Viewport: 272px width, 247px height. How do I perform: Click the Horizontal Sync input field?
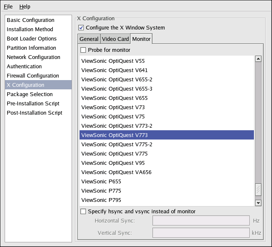coord(201,221)
